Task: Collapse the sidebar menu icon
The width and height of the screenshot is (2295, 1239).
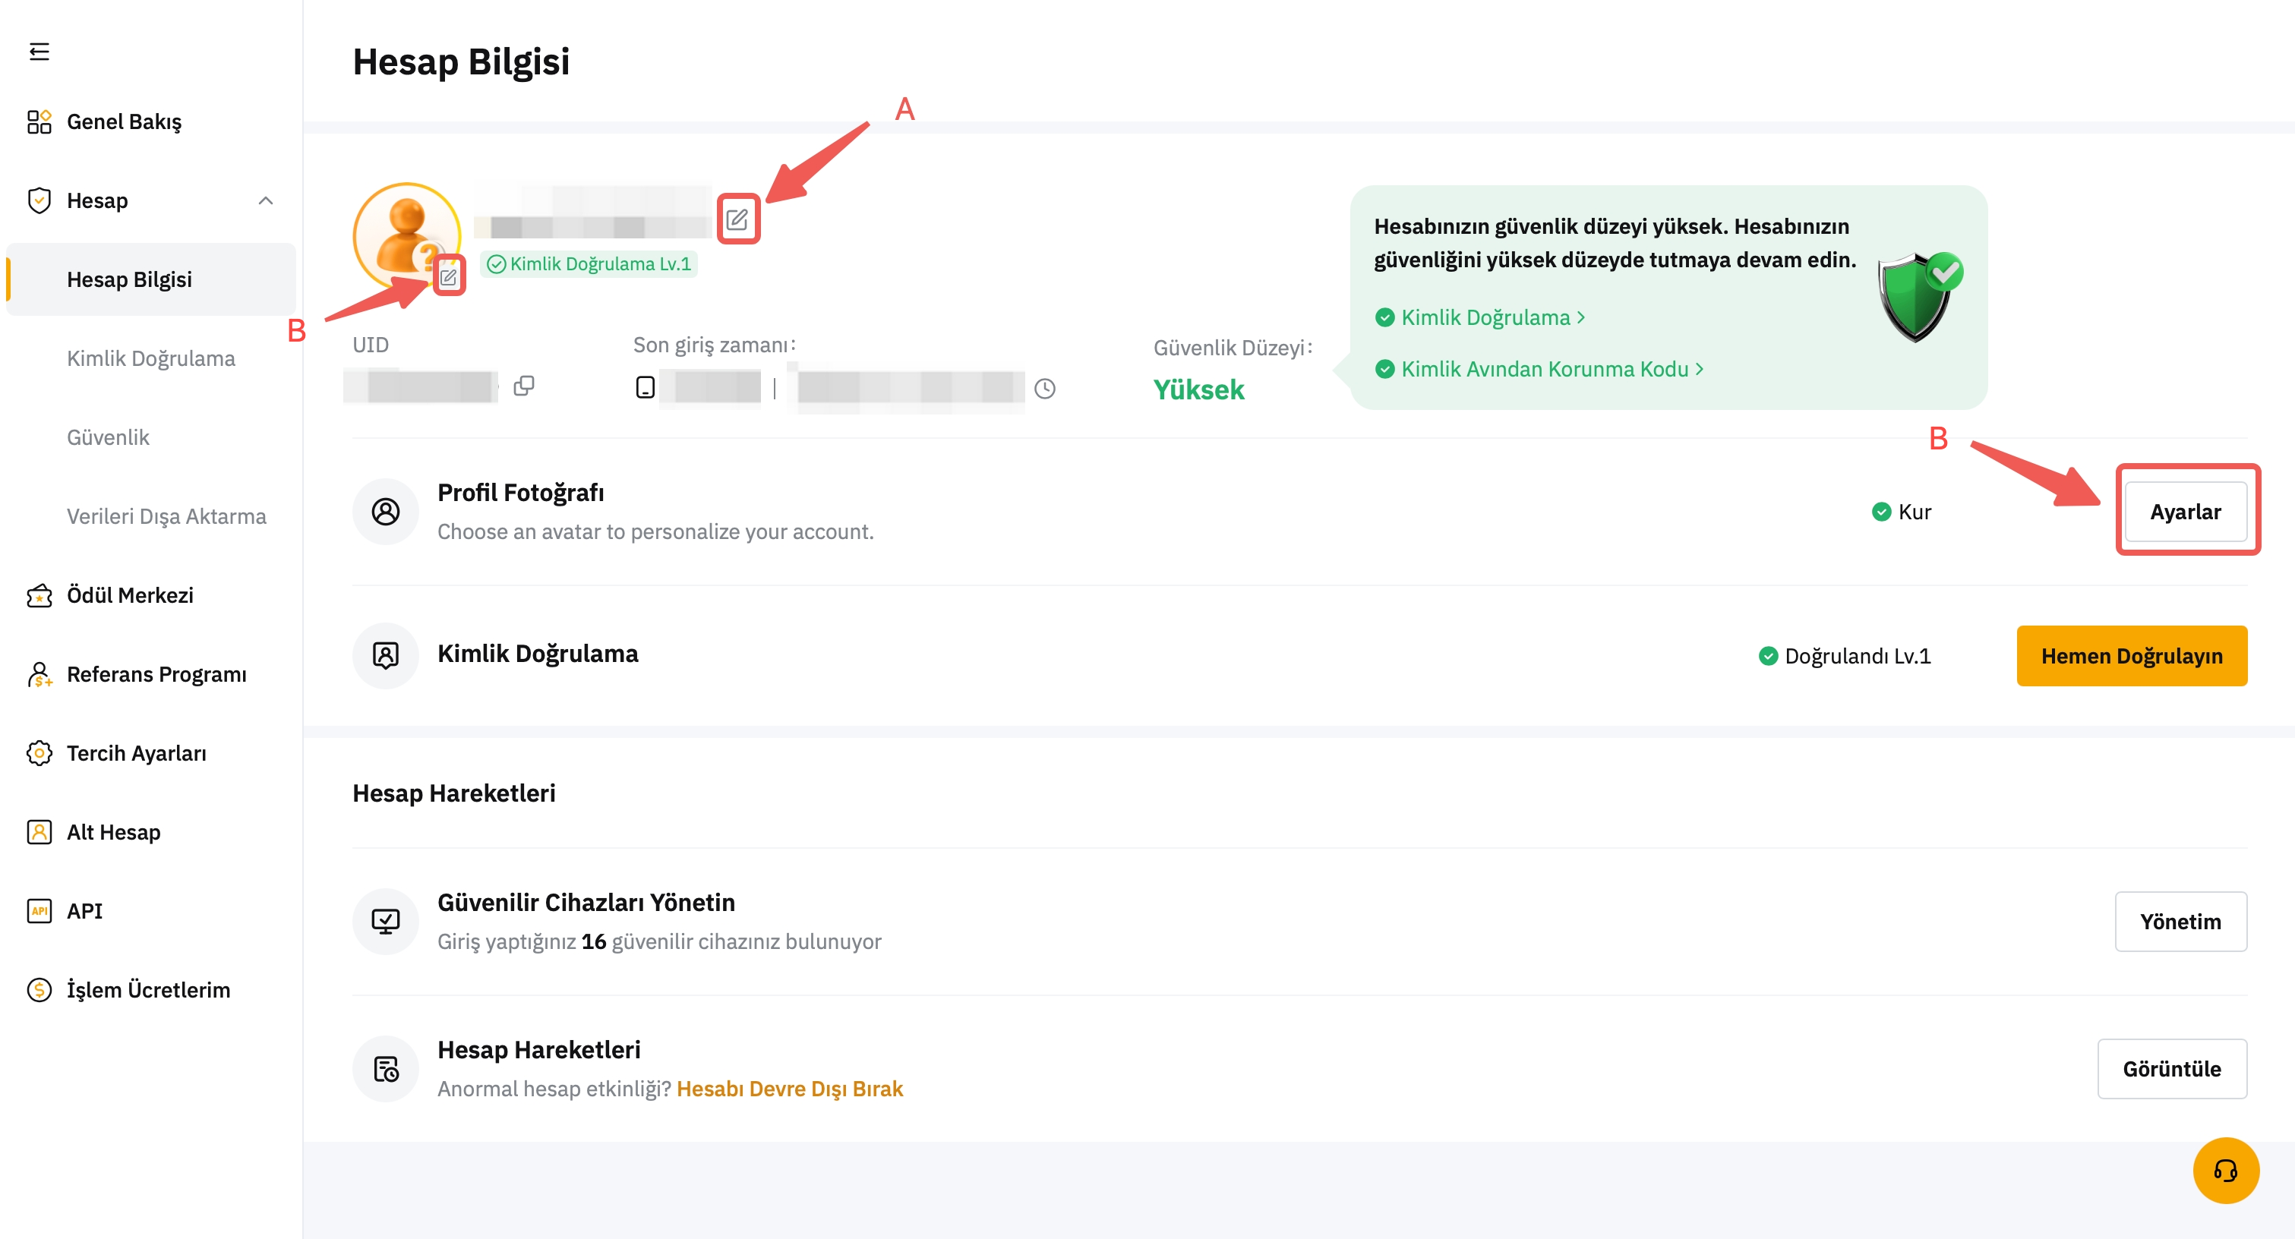Action: [39, 52]
